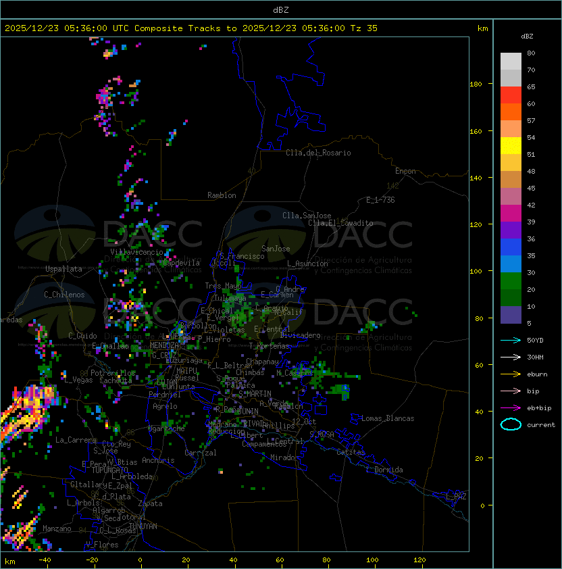Click the Encon place label
The image size is (562, 569).
(405, 171)
